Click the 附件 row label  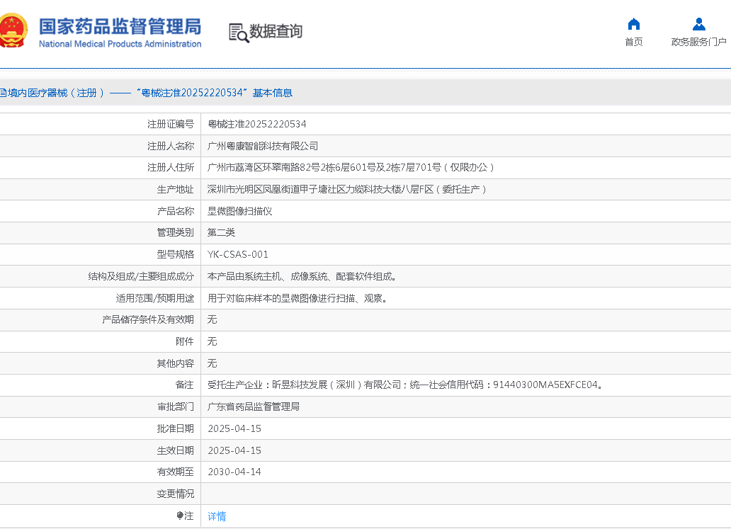click(185, 341)
